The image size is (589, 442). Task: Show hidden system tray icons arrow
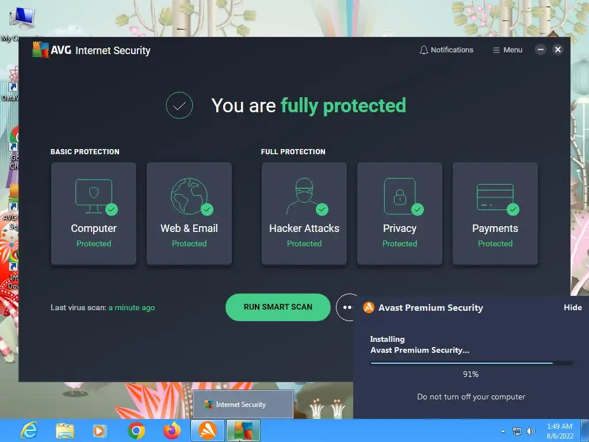(503, 431)
